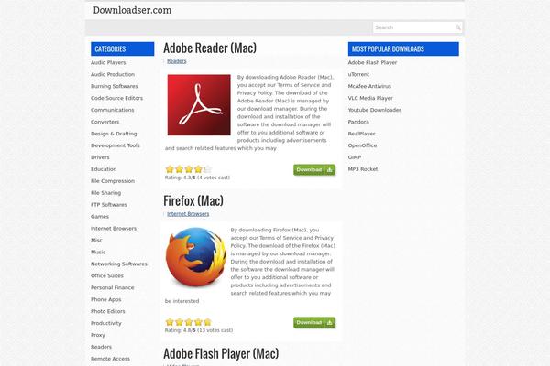
Task: Open the Audio Production category
Action: coord(113,75)
